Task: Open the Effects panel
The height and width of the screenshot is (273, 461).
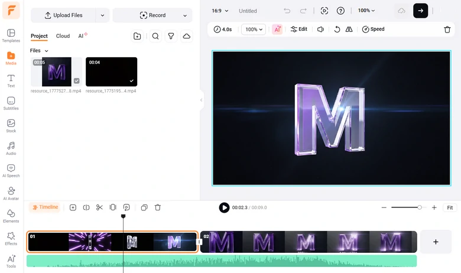Action: click(x=11, y=239)
